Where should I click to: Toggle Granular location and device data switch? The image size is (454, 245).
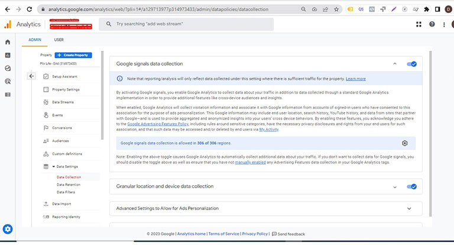[x=411, y=187]
